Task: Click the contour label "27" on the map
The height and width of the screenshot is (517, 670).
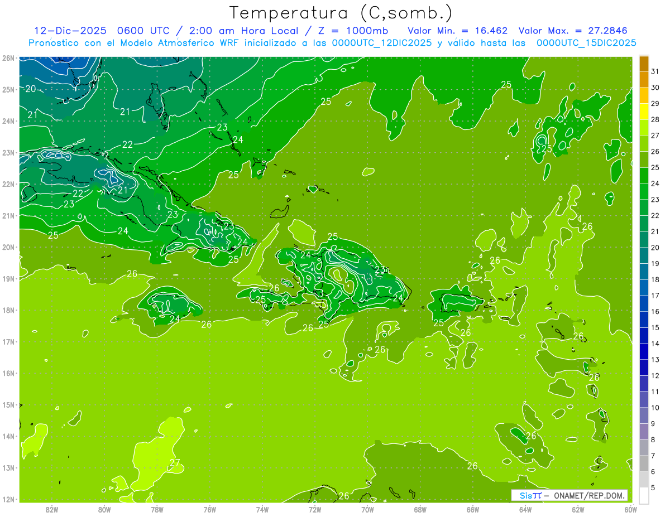Action: pyautogui.click(x=175, y=463)
